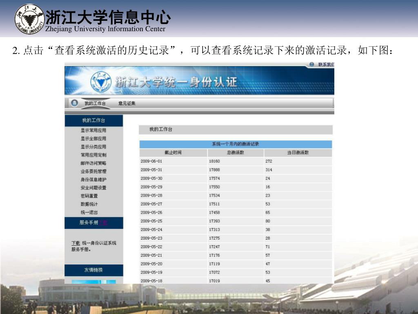Click the 我的工作台 sidebar header
Viewport: 418px width, 314px height.
point(94,121)
